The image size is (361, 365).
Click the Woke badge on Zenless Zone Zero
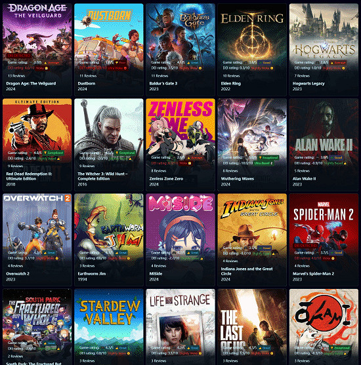pos(185,163)
